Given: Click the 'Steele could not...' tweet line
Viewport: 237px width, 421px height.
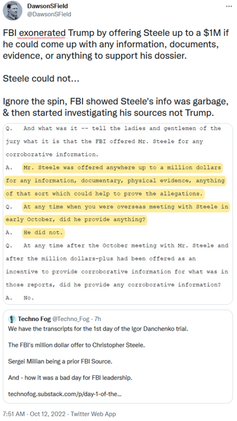Looking at the screenshot, I should tap(41, 79).
